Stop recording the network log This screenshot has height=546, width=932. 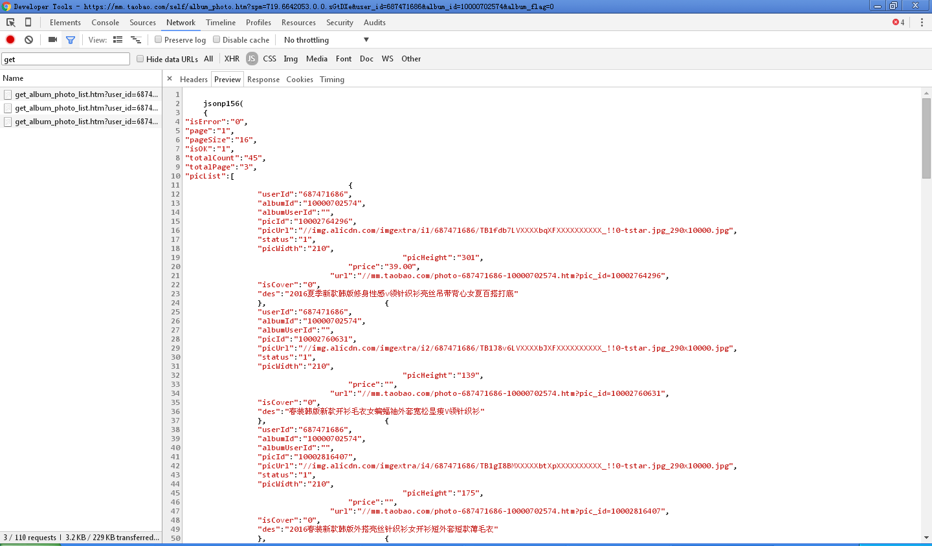10,39
